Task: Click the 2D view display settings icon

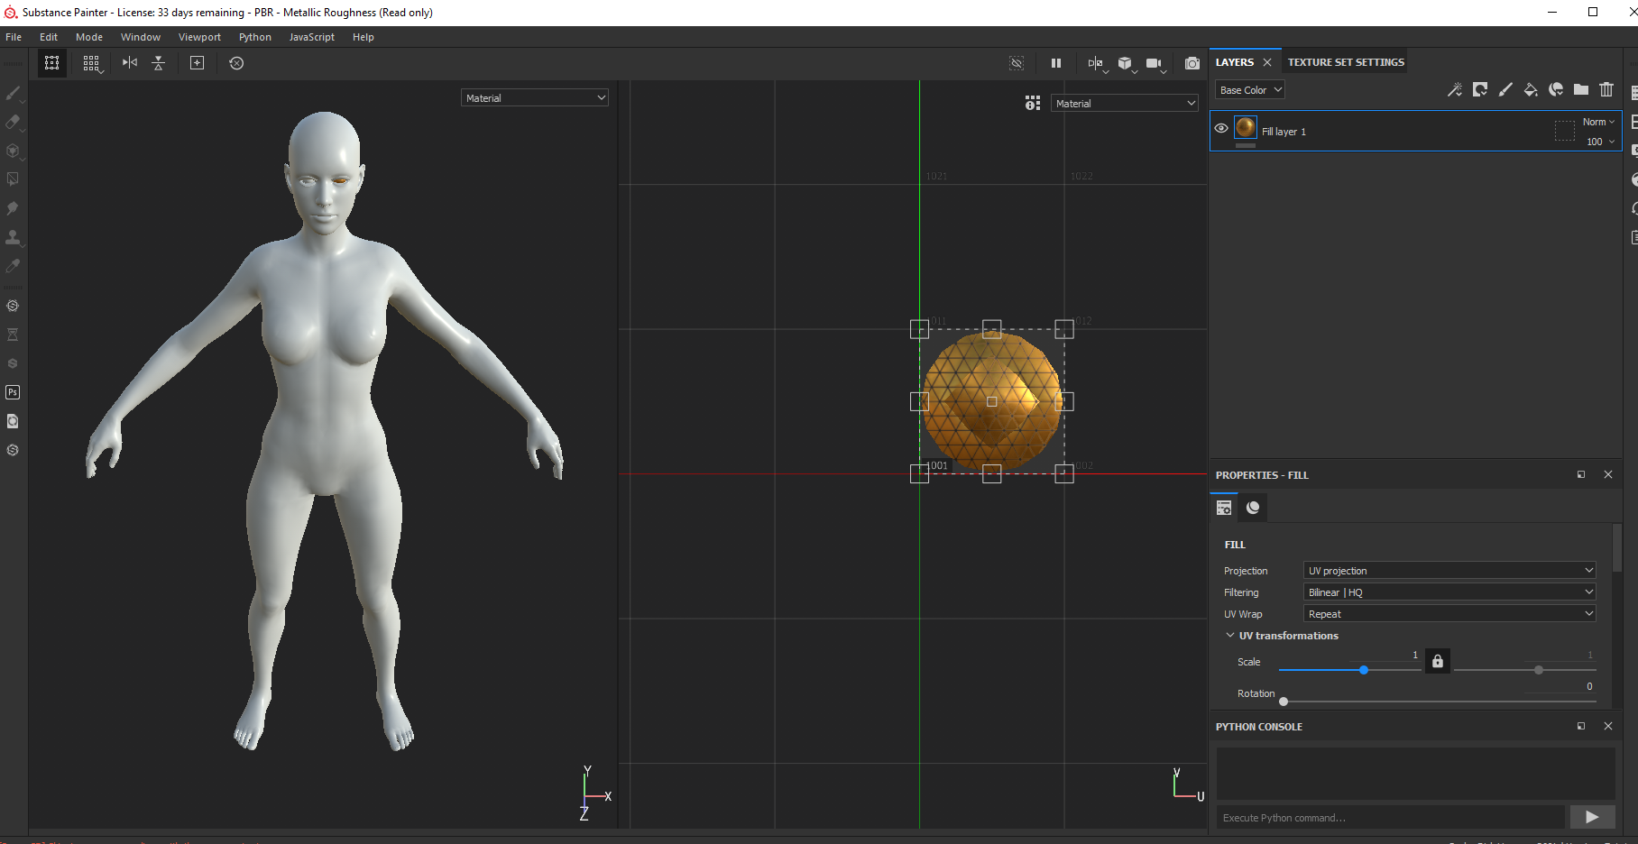Action: pyautogui.click(x=1033, y=103)
